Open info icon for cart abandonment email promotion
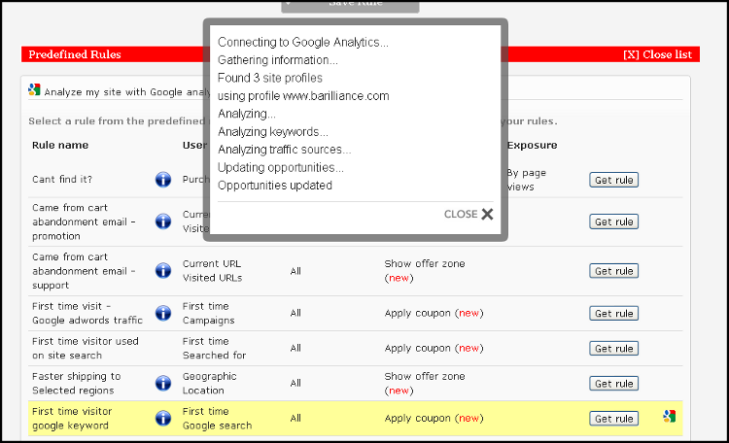This screenshot has width=729, height=443. coord(162,221)
